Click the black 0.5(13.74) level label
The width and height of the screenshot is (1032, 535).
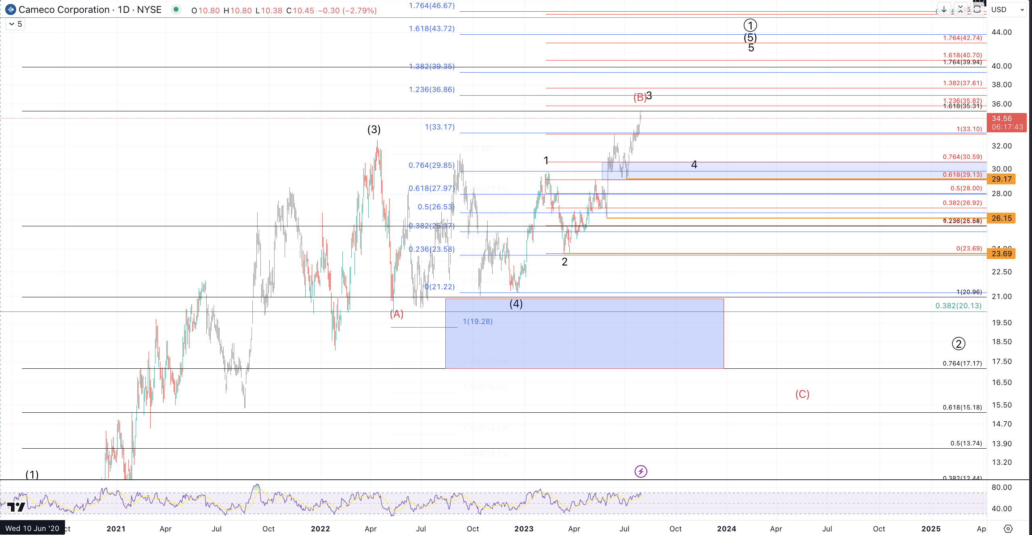(966, 443)
